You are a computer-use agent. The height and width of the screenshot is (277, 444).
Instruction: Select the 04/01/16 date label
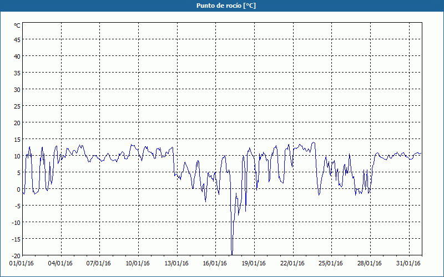(60, 264)
